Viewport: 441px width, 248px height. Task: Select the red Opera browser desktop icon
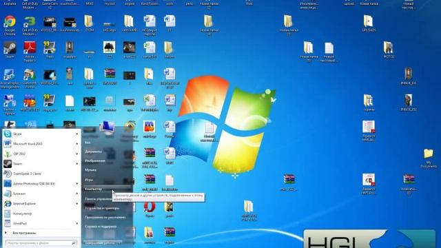150,209
